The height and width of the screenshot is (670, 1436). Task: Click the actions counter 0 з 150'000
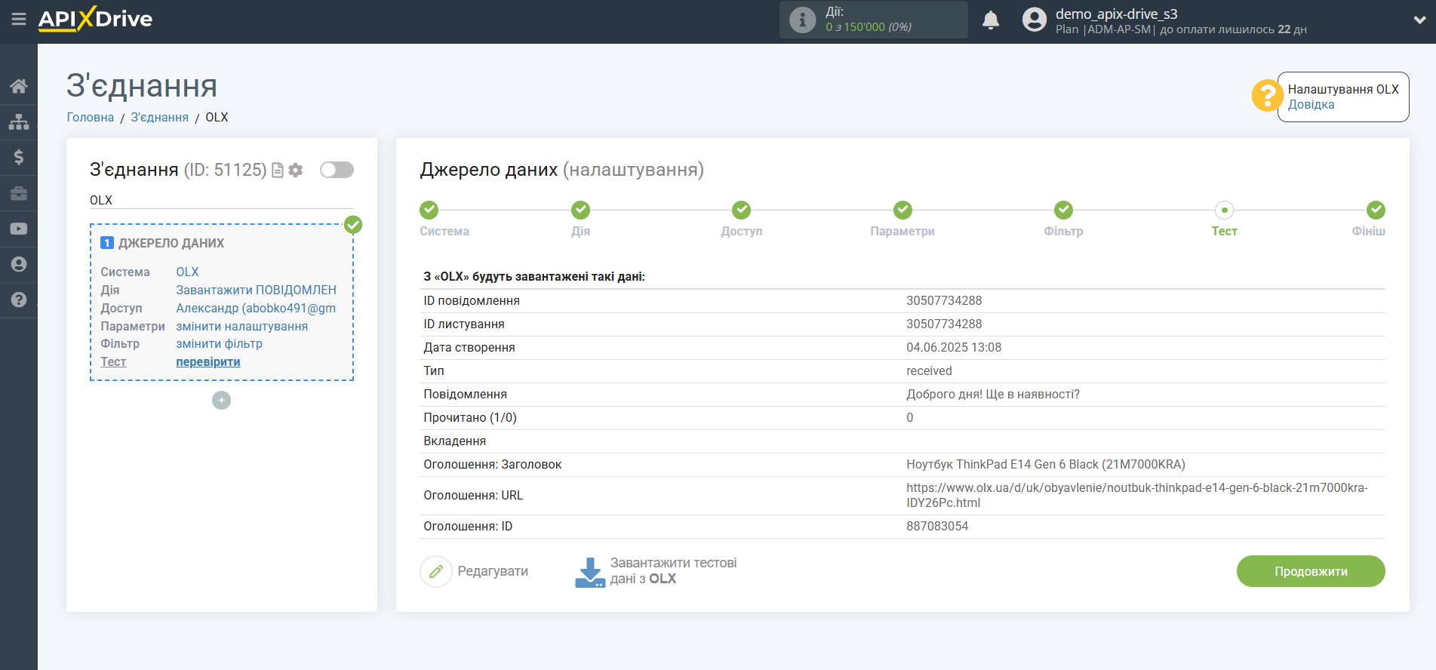[x=869, y=27]
